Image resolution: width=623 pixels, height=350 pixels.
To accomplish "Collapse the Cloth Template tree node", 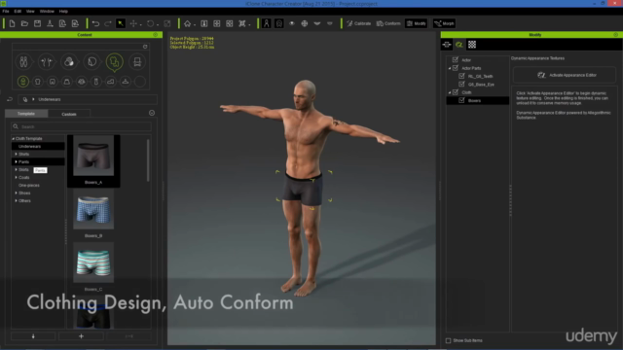I will (13, 138).
